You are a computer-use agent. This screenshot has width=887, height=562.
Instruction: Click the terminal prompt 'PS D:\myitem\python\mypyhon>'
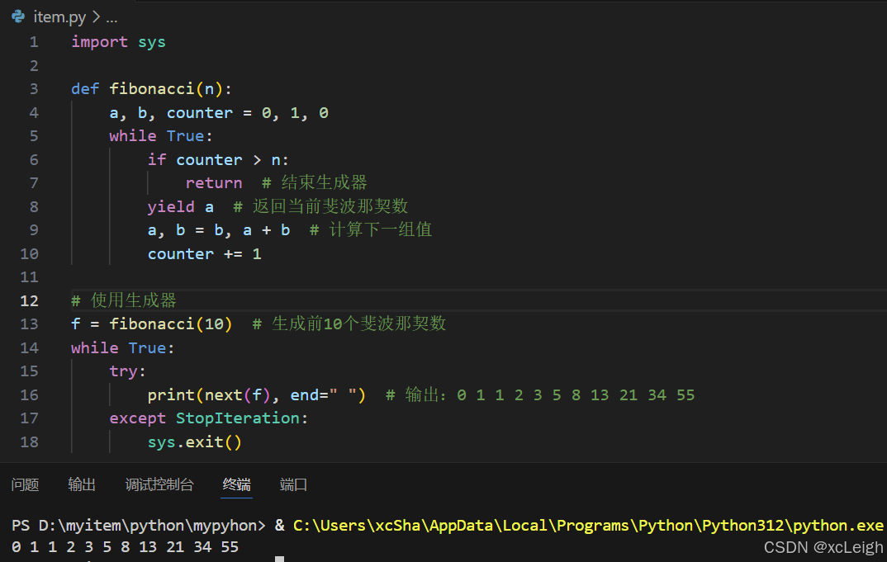(x=139, y=525)
